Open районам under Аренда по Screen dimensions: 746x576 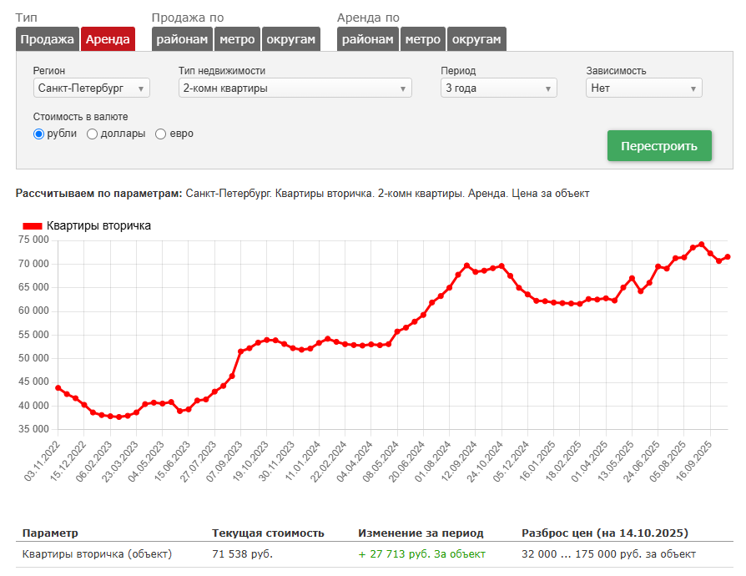click(x=367, y=39)
